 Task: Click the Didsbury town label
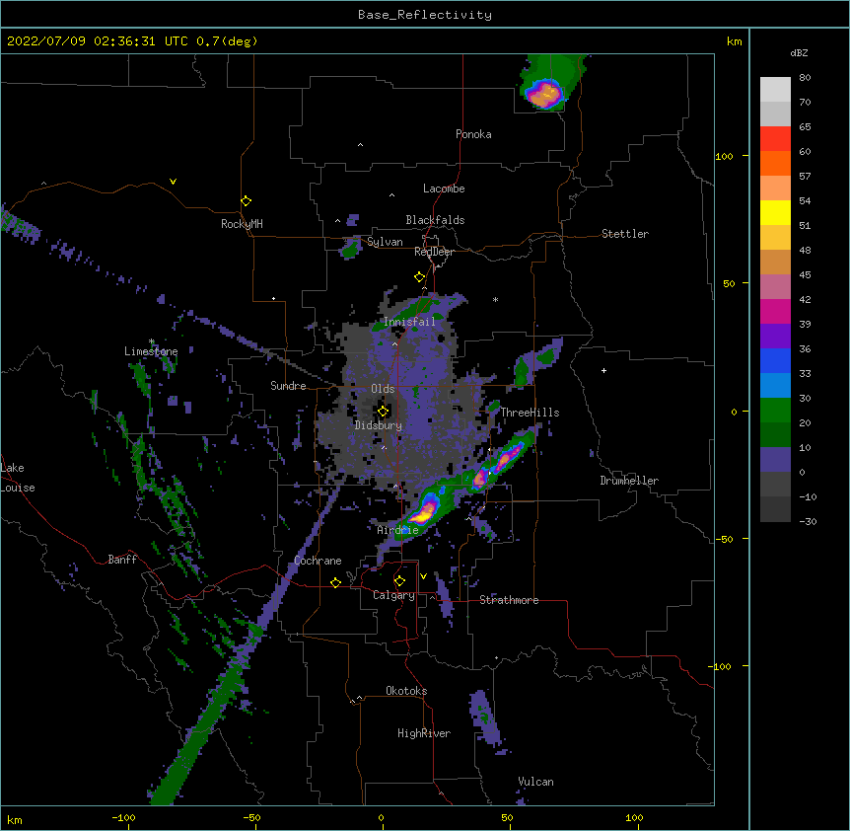pos(379,425)
